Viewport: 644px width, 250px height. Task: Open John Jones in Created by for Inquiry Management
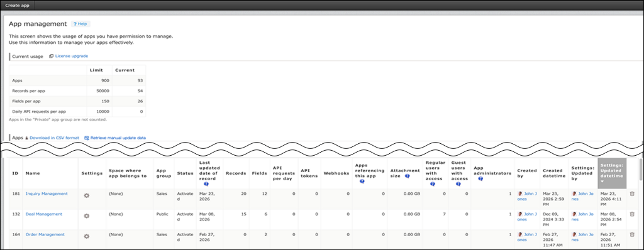527,196
